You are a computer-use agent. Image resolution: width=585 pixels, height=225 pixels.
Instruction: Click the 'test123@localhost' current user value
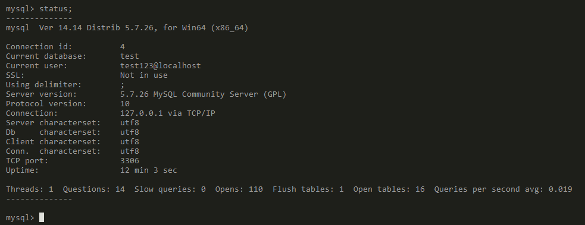coord(161,66)
